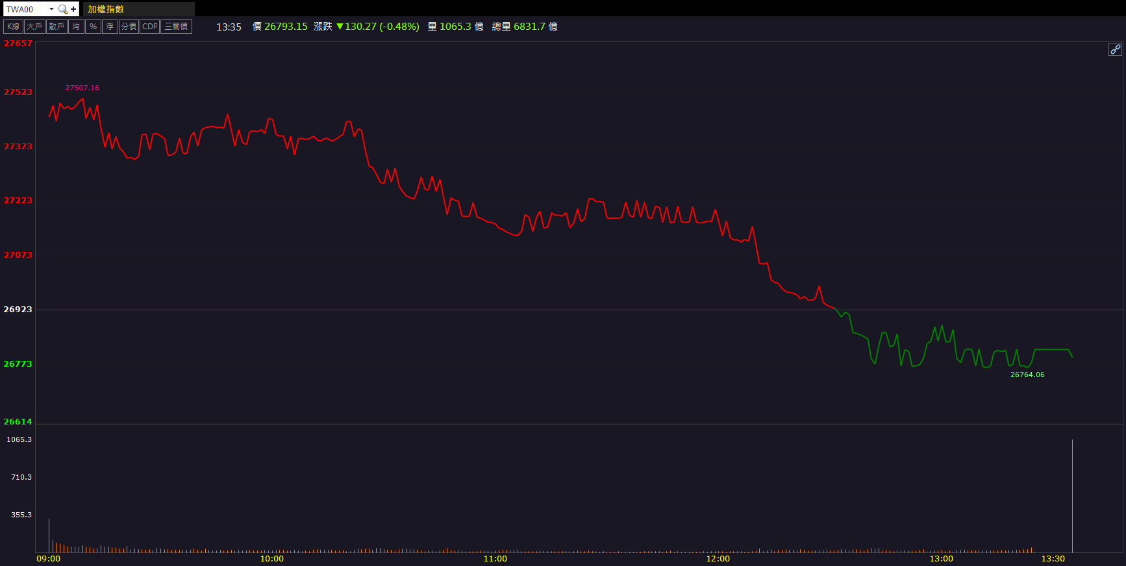
Task: Click the CDP indicator button
Action: pyautogui.click(x=150, y=27)
